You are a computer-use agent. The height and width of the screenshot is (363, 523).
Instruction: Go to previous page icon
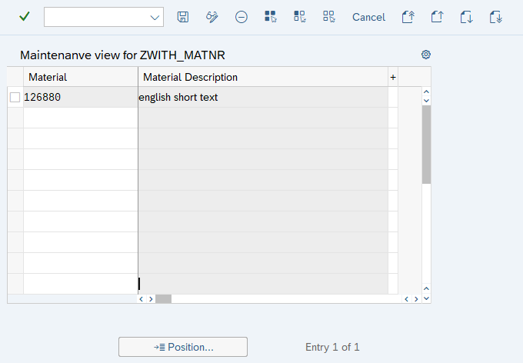click(x=438, y=17)
